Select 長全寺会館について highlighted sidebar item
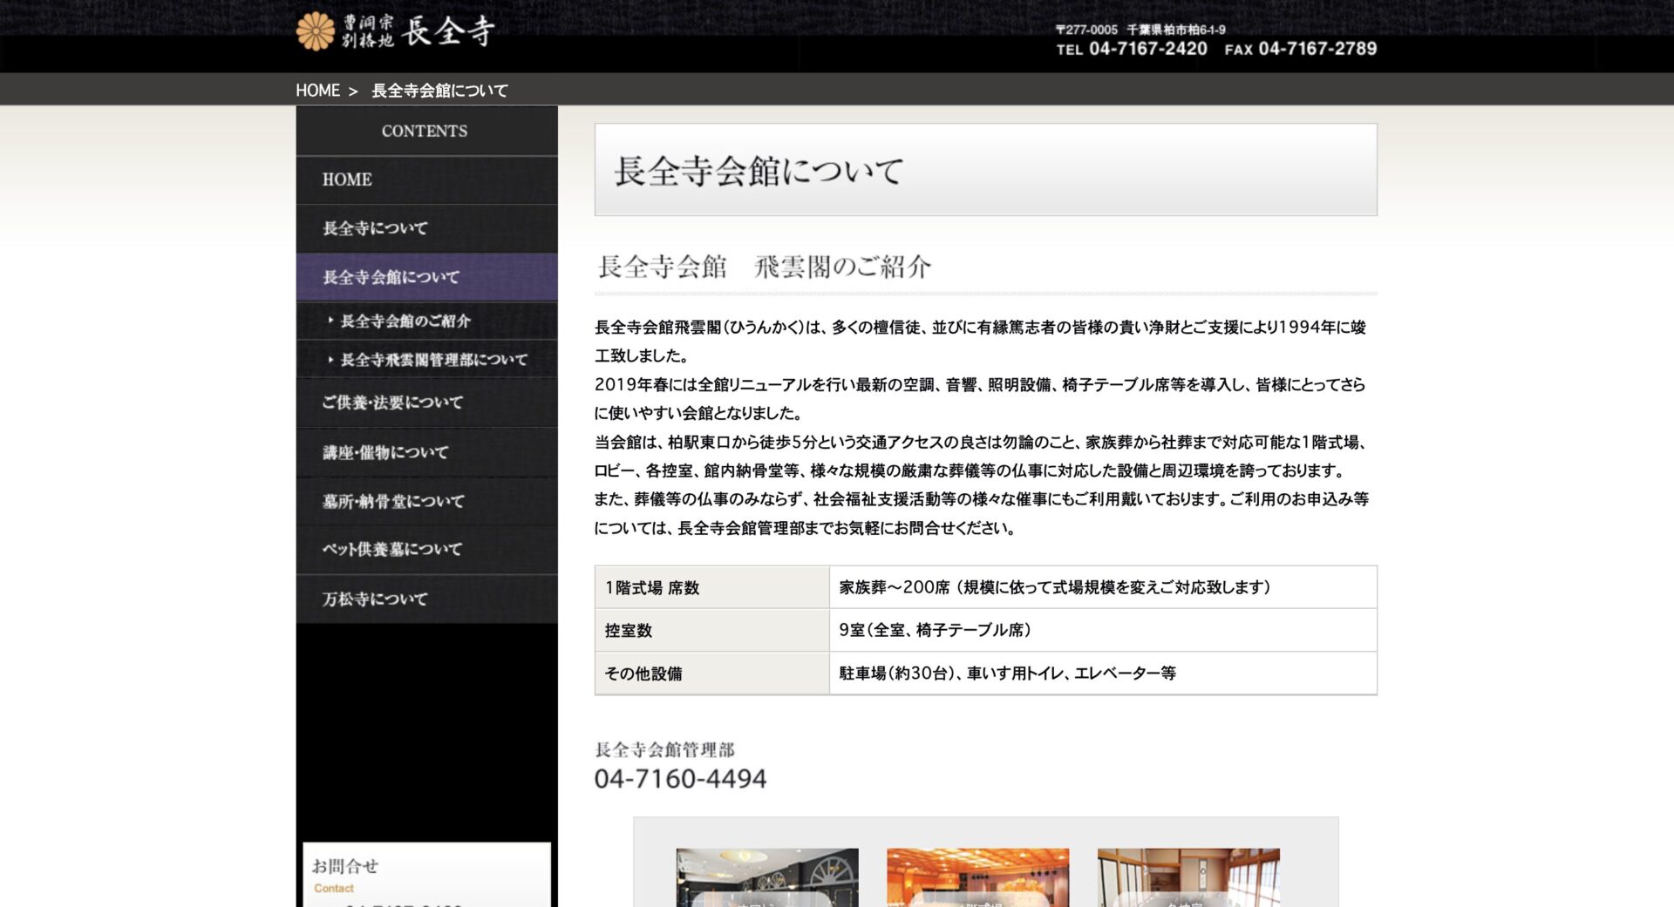The image size is (1674, 907). [427, 277]
